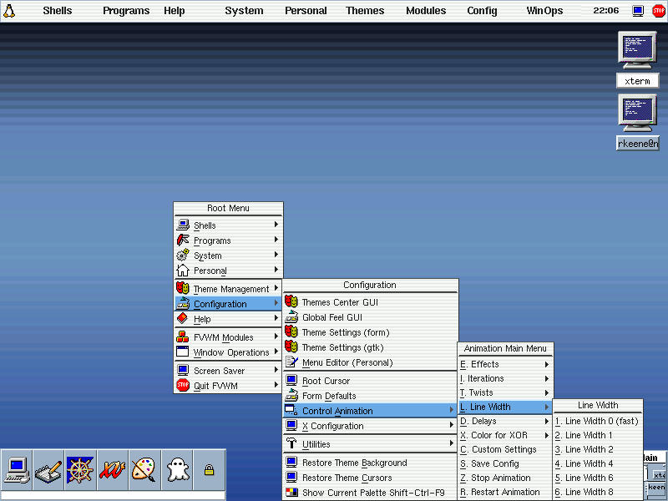
Task: Choose Line Width 2
Action: pos(598,449)
